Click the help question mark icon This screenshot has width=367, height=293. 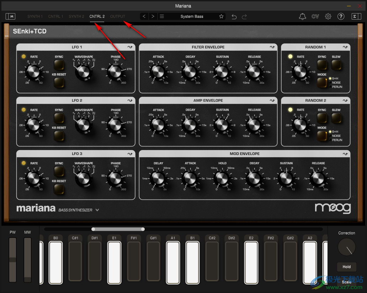click(x=341, y=16)
